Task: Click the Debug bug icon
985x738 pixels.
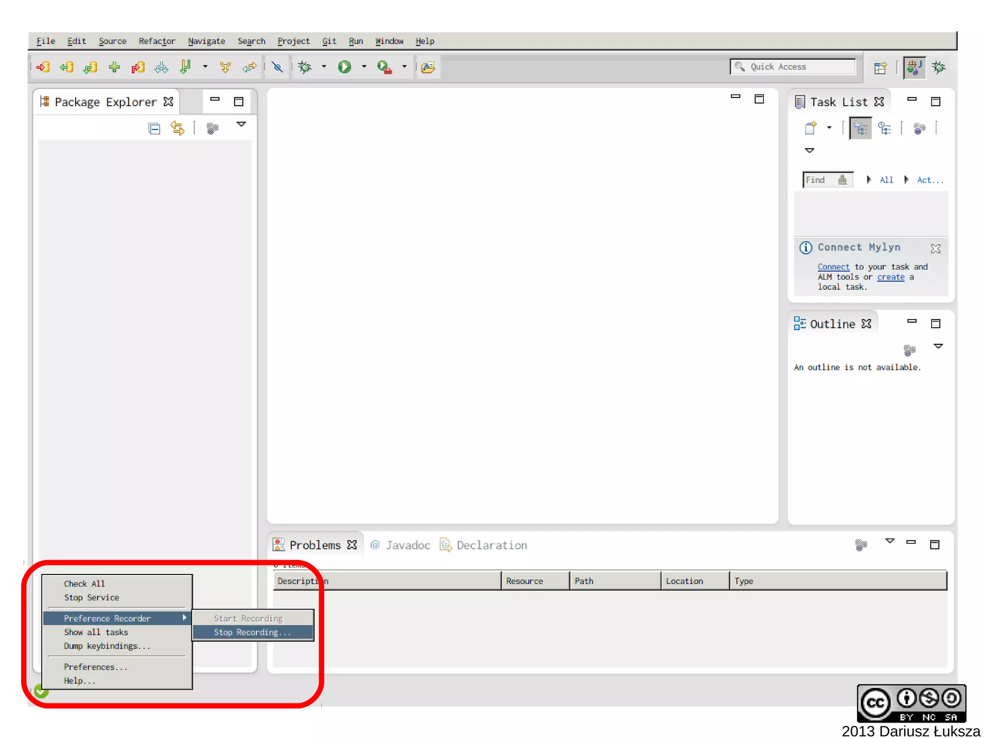Action: [305, 67]
